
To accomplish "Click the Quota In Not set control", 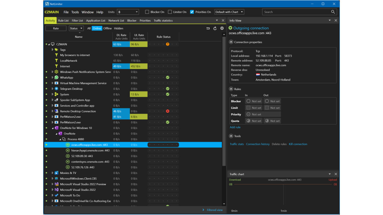I will (254, 121).
